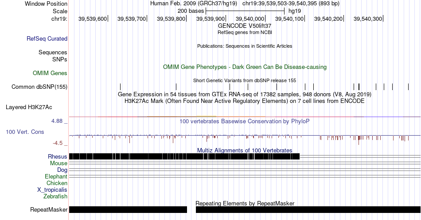
Task: Click the 4.88 upper scale value
Action: pos(57,121)
